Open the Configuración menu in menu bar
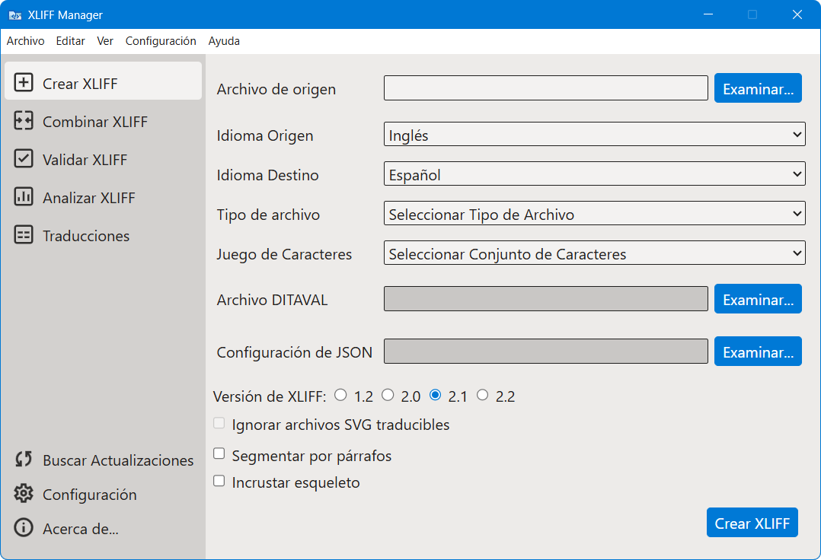 (161, 41)
